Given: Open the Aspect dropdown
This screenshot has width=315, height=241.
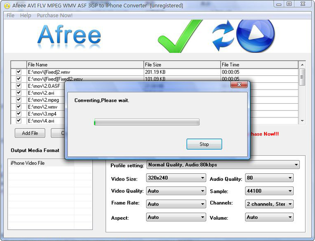Looking at the screenshot, I should pyautogui.click(x=176, y=217).
